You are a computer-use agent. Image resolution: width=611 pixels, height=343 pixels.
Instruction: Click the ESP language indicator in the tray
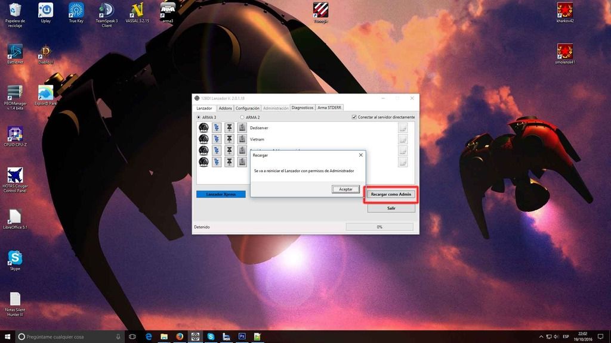(x=566, y=337)
